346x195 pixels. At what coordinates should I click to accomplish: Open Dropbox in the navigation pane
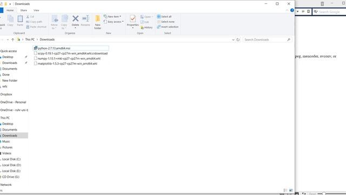click(x=6, y=94)
